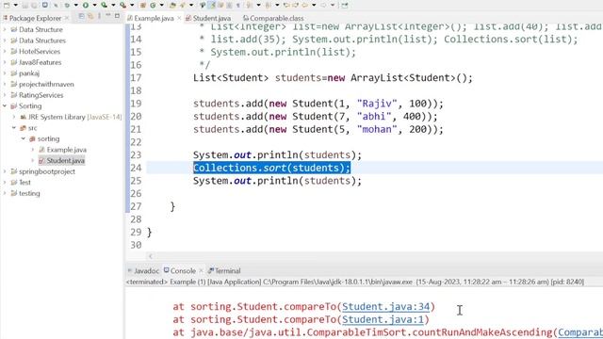The width and height of the screenshot is (603, 339).
Task: Minimize the Package Explorer view
Action: tap(108, 16)
